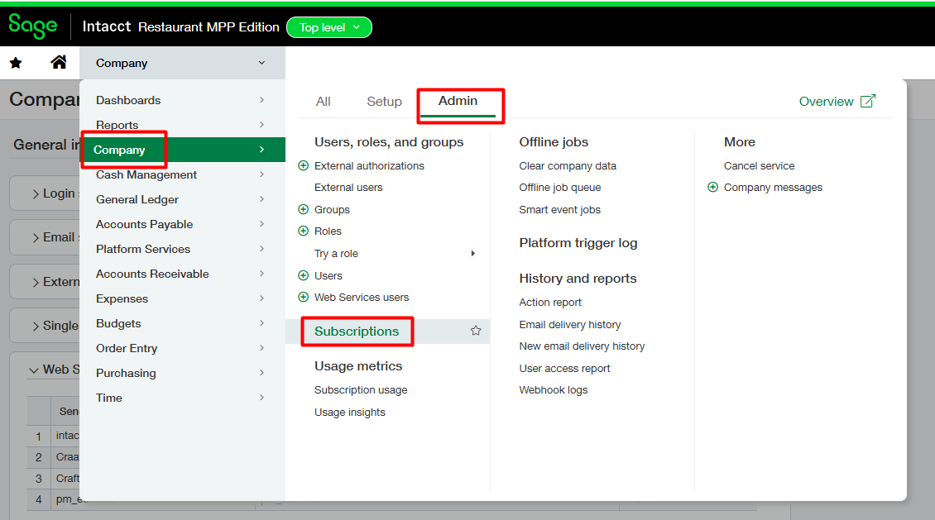Open Cancel service

click(759, 165)
